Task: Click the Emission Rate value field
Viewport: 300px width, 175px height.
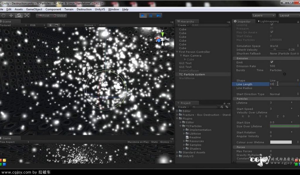Action: (284, 66)
